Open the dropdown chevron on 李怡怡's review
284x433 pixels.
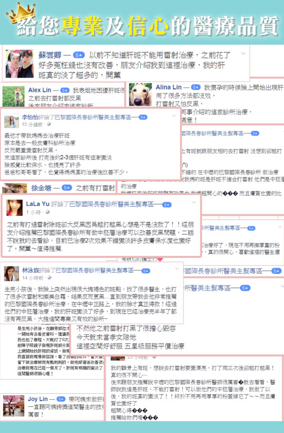pyautogui.click(x=174, y=115)
